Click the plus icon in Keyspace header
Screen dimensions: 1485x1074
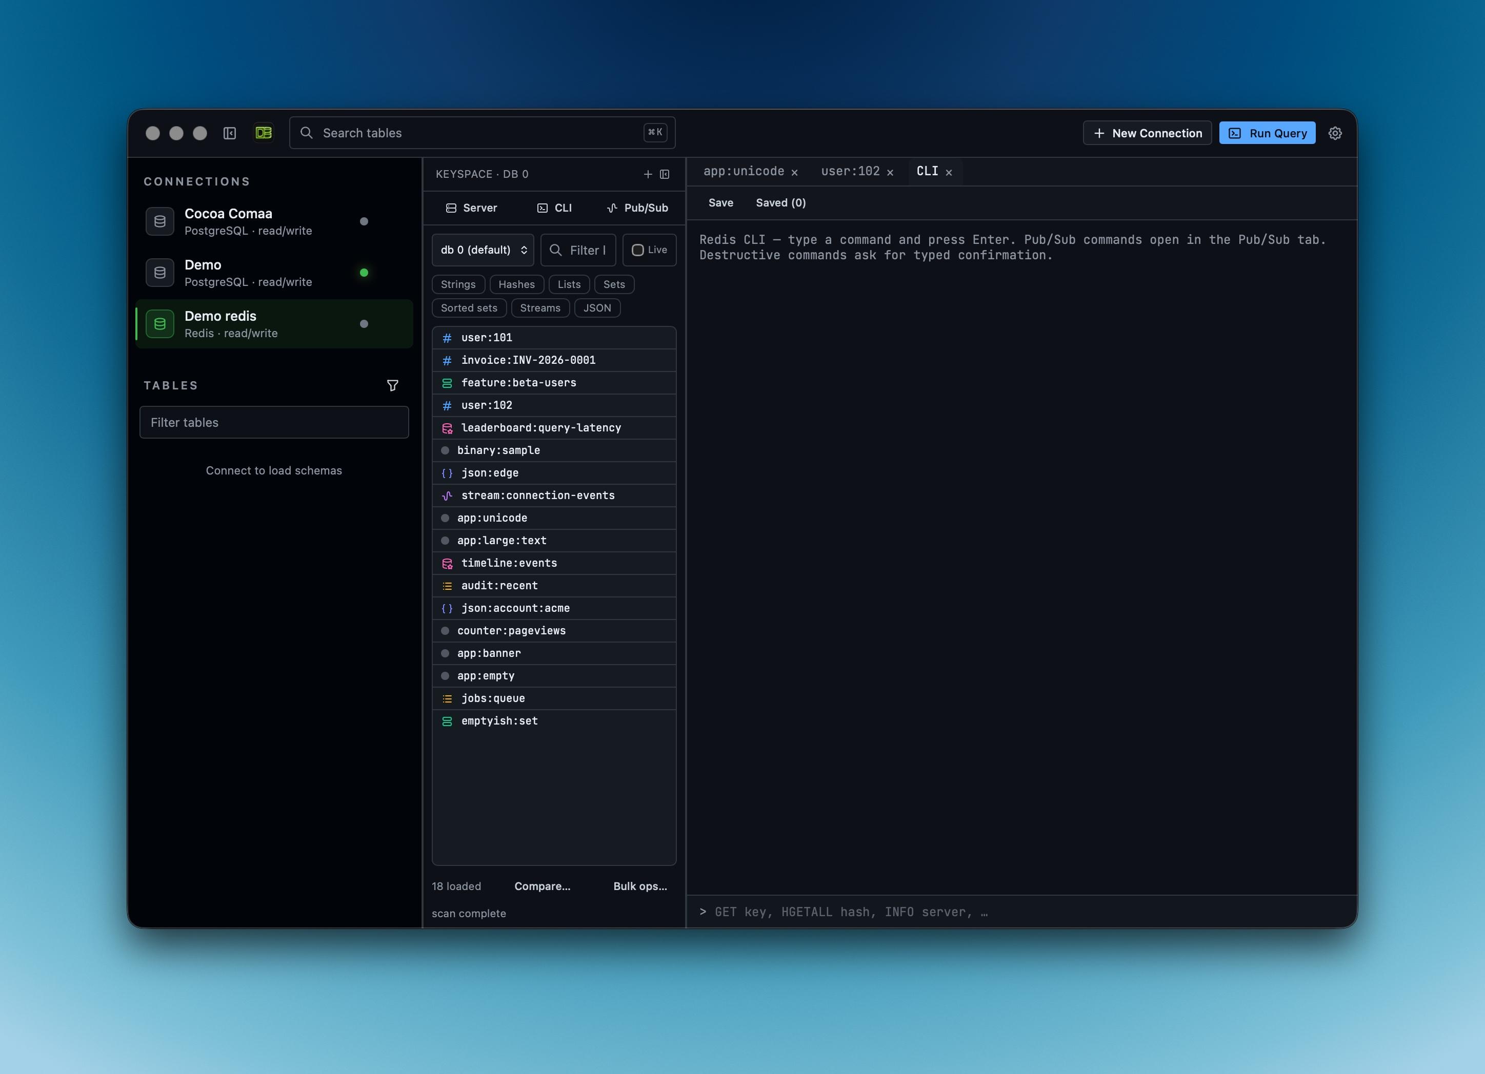click(648, 174)
